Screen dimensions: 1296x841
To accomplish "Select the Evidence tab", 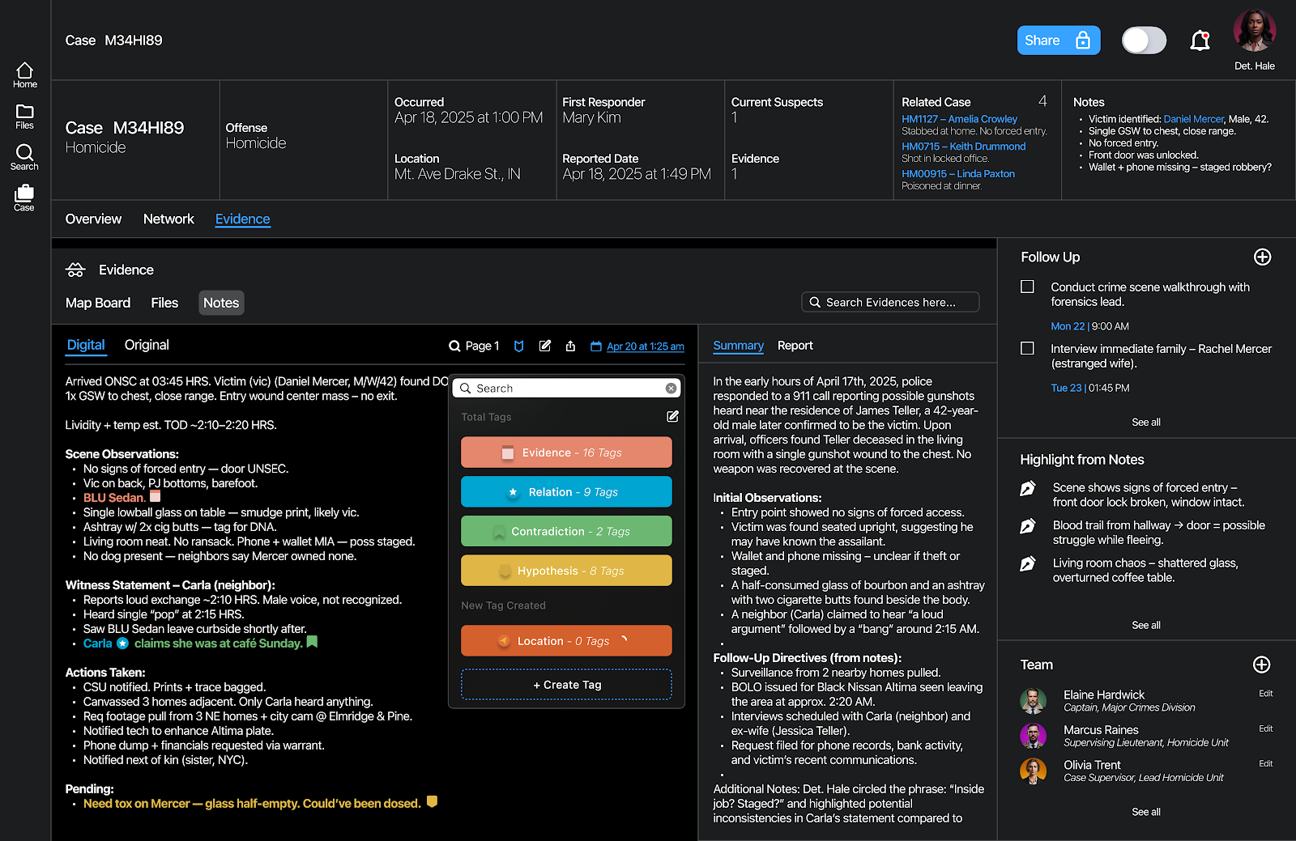I will [x=242, y=219].
